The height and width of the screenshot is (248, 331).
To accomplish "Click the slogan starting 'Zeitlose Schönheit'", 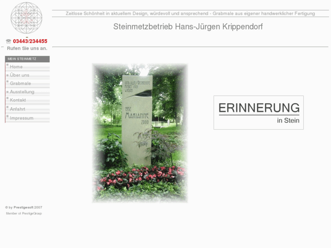I will (190, 14).
